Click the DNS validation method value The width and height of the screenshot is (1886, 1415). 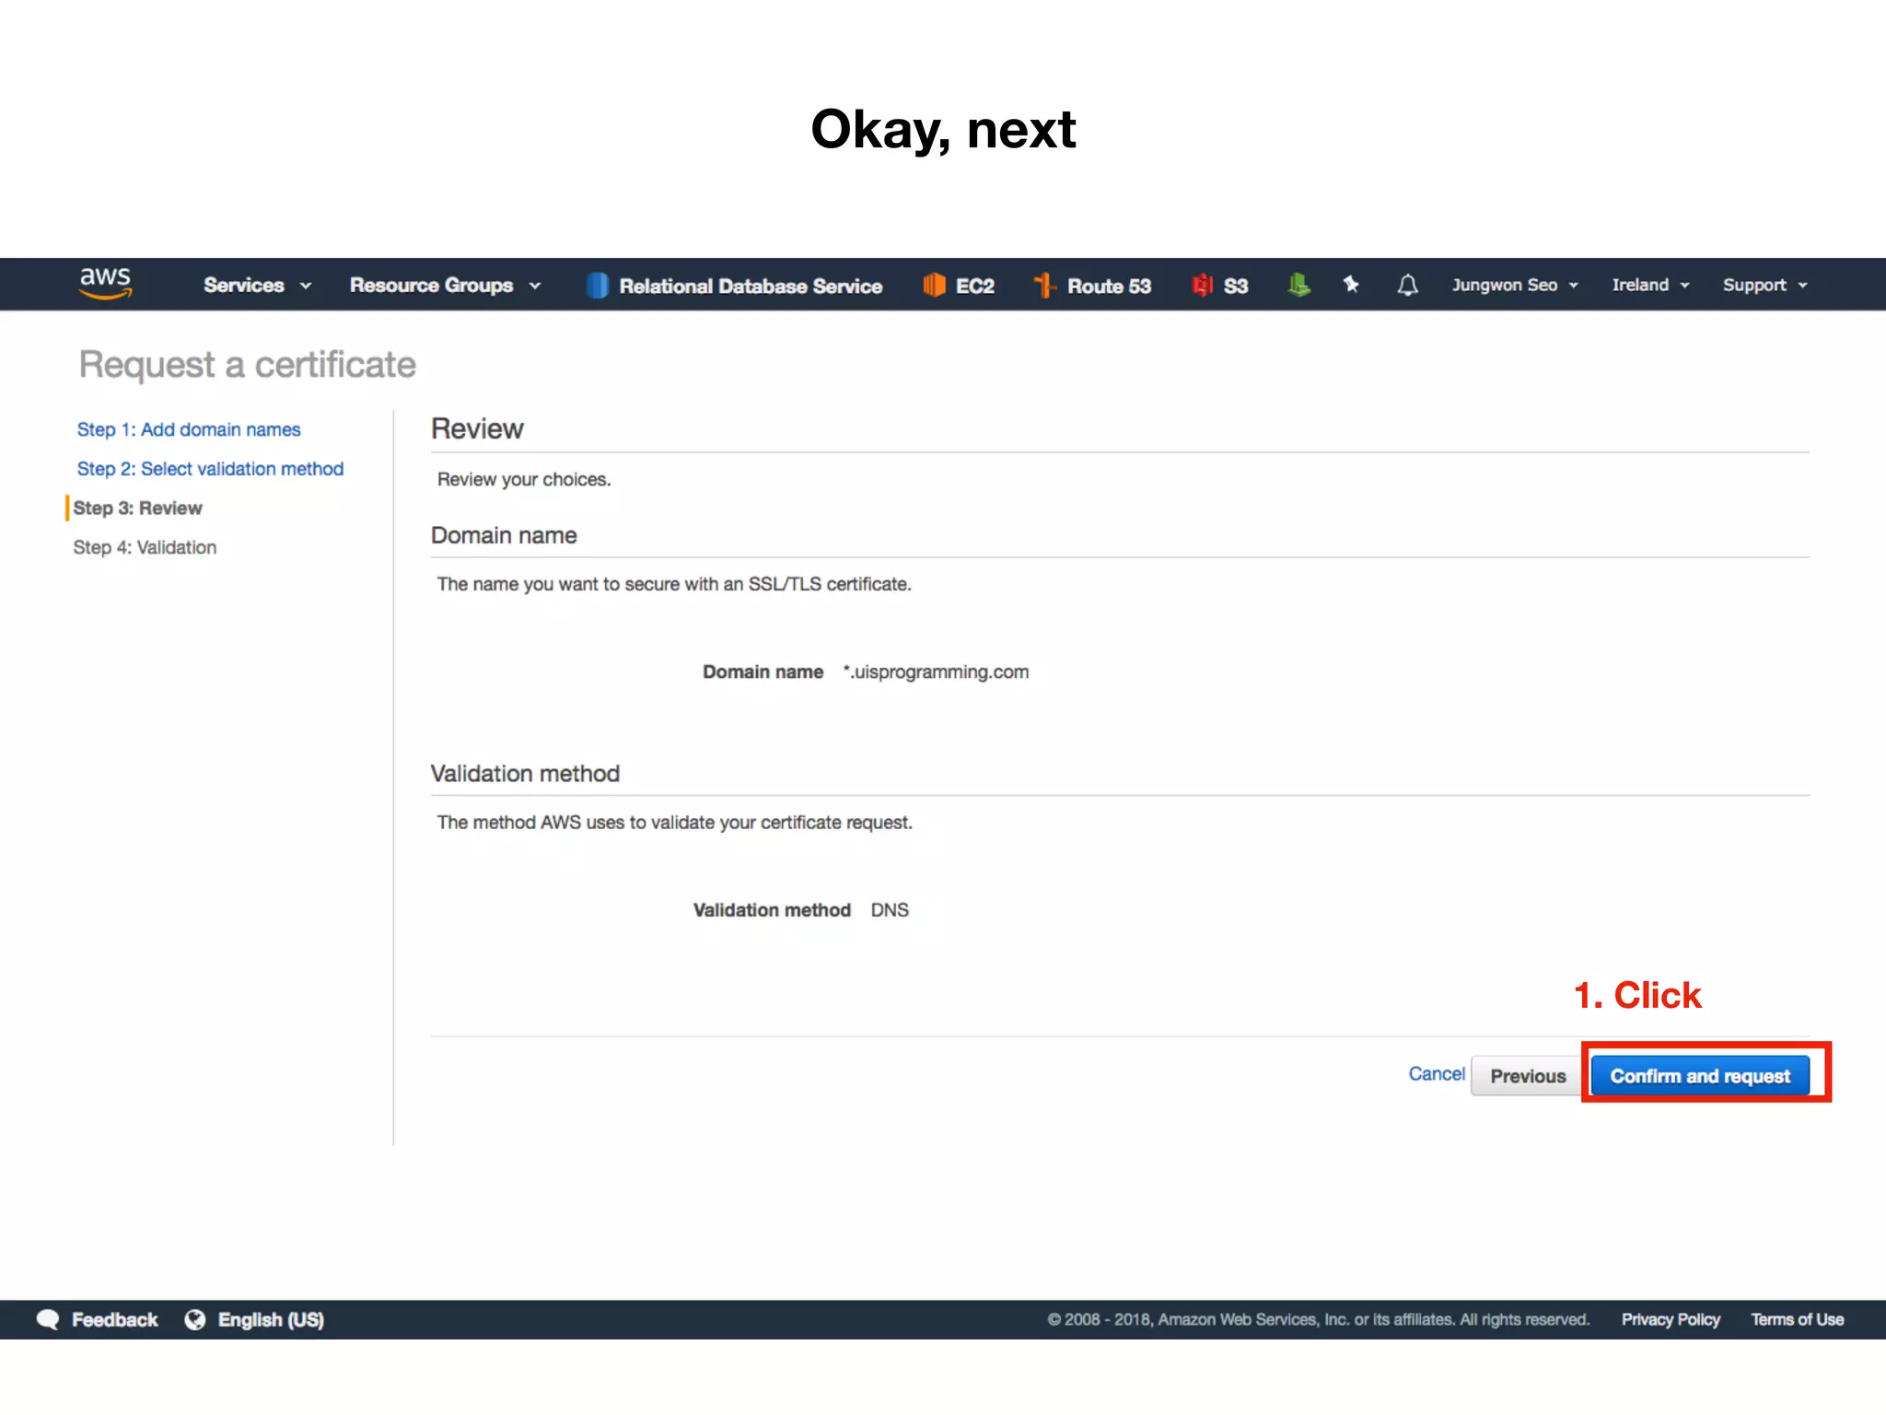(890, 910)
